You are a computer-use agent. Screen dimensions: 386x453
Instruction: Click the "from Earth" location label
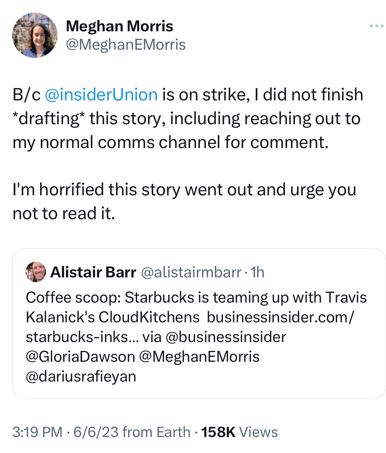(x=156, y=432)
